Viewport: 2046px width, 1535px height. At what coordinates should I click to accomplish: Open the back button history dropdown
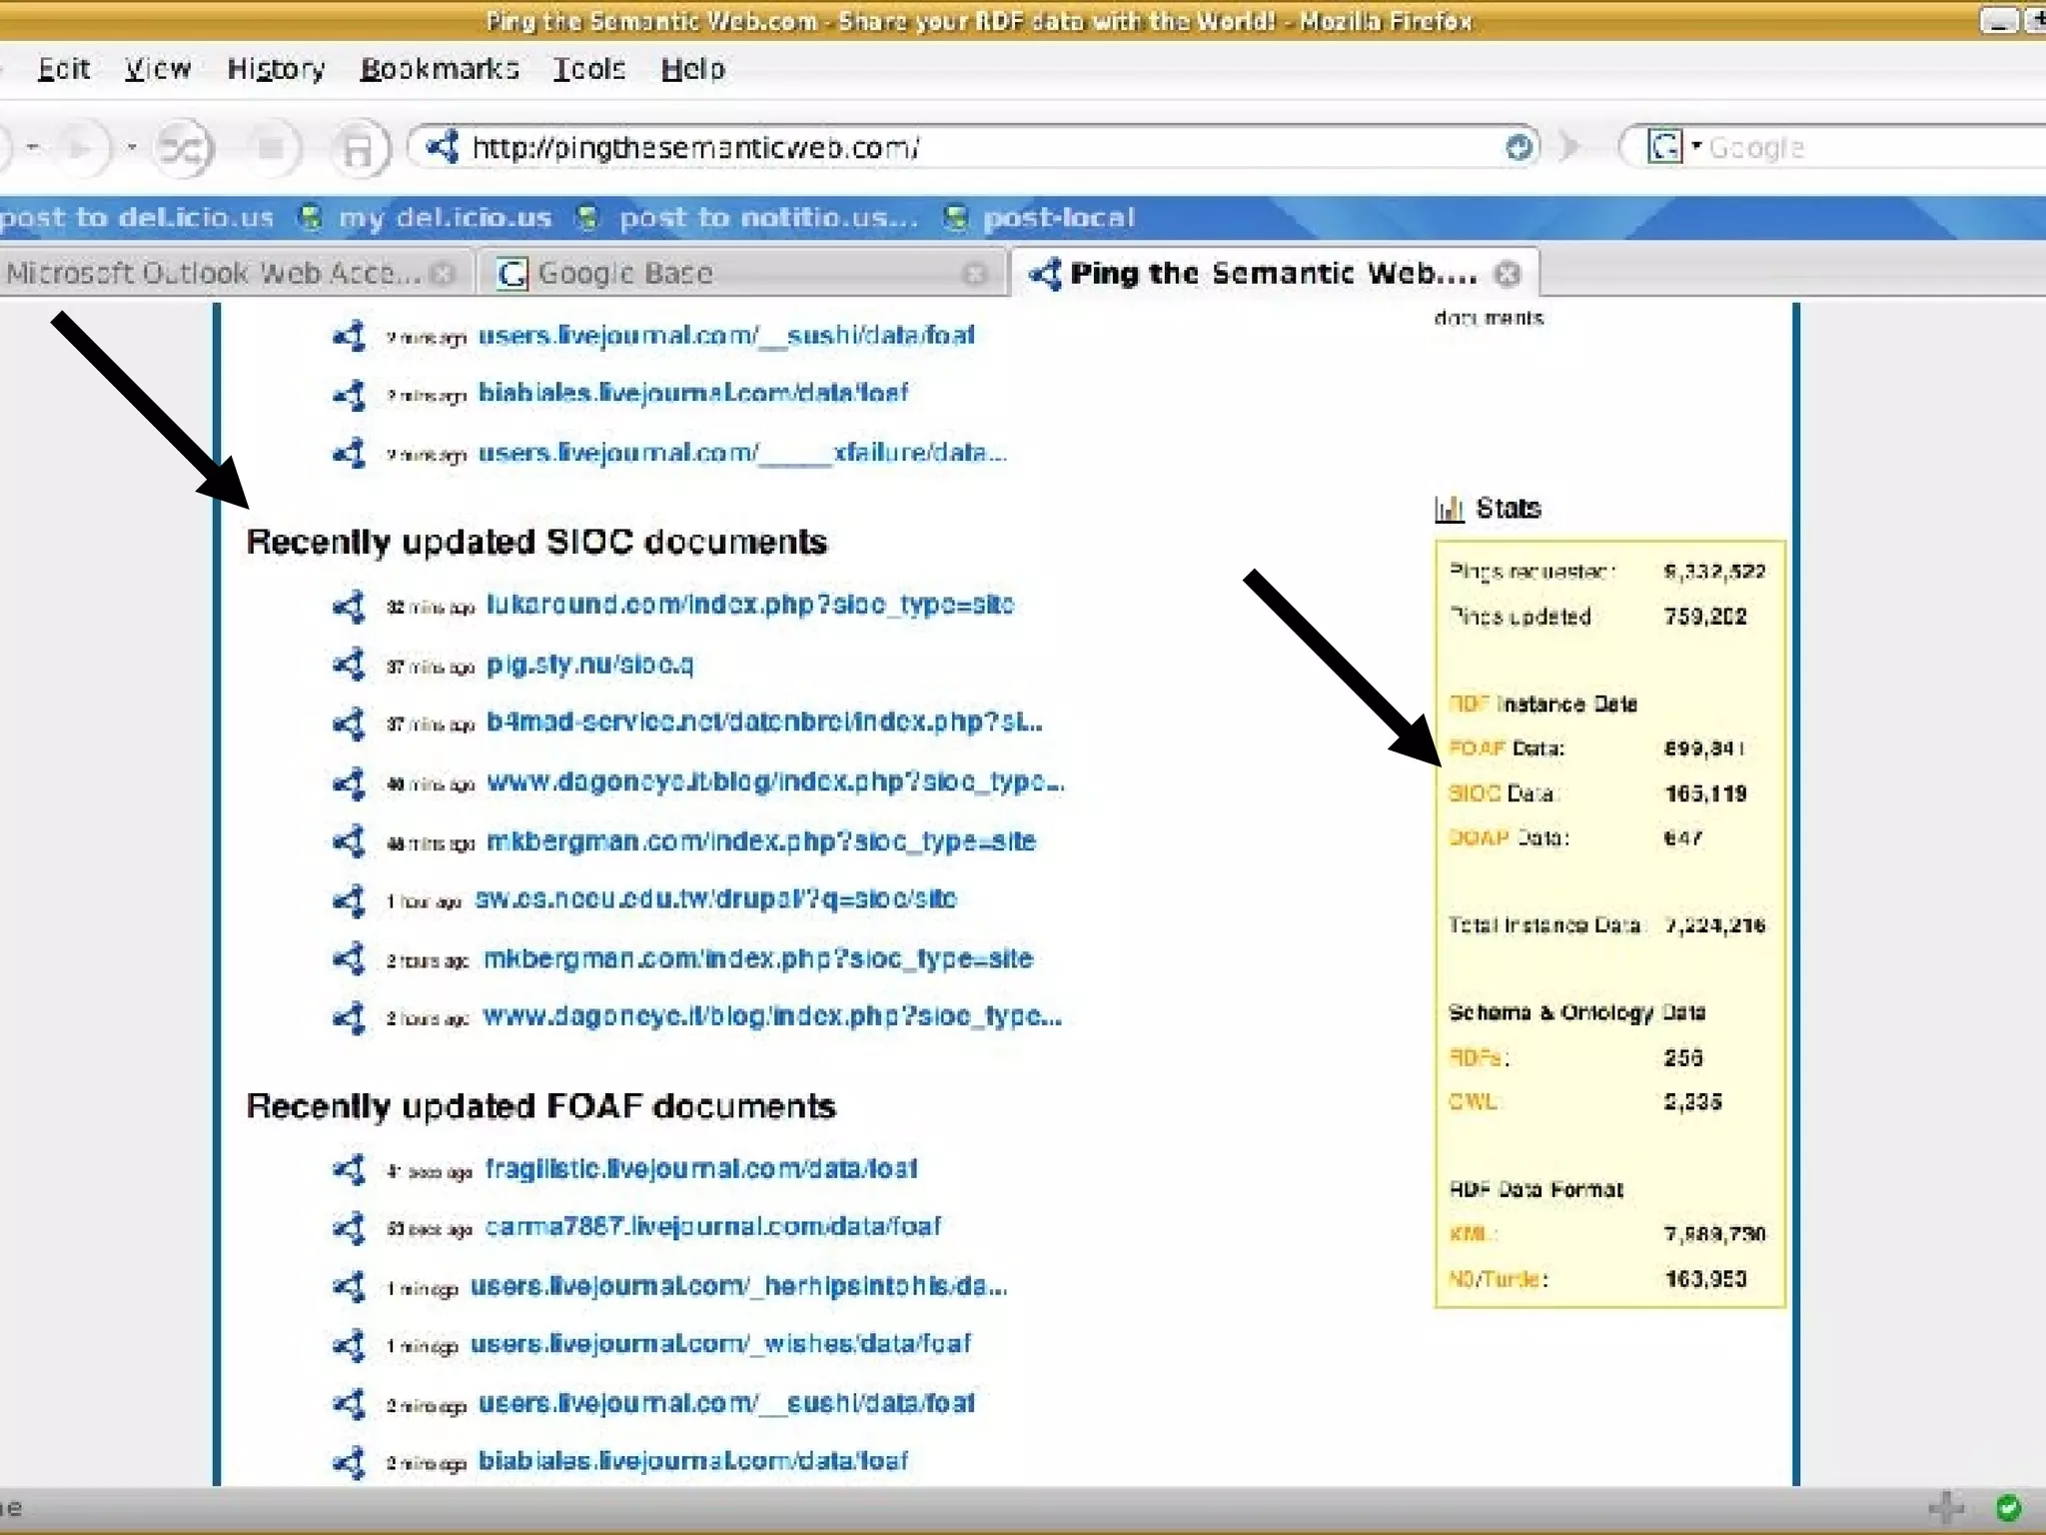[x=33, y=148]
